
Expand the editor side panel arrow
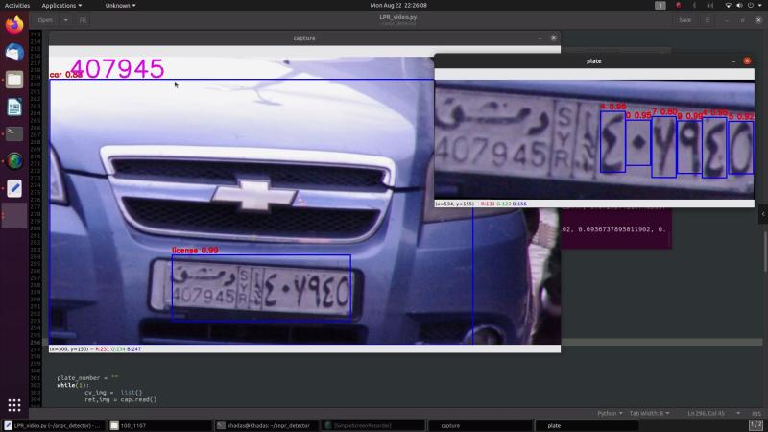[x=763, y=214]
